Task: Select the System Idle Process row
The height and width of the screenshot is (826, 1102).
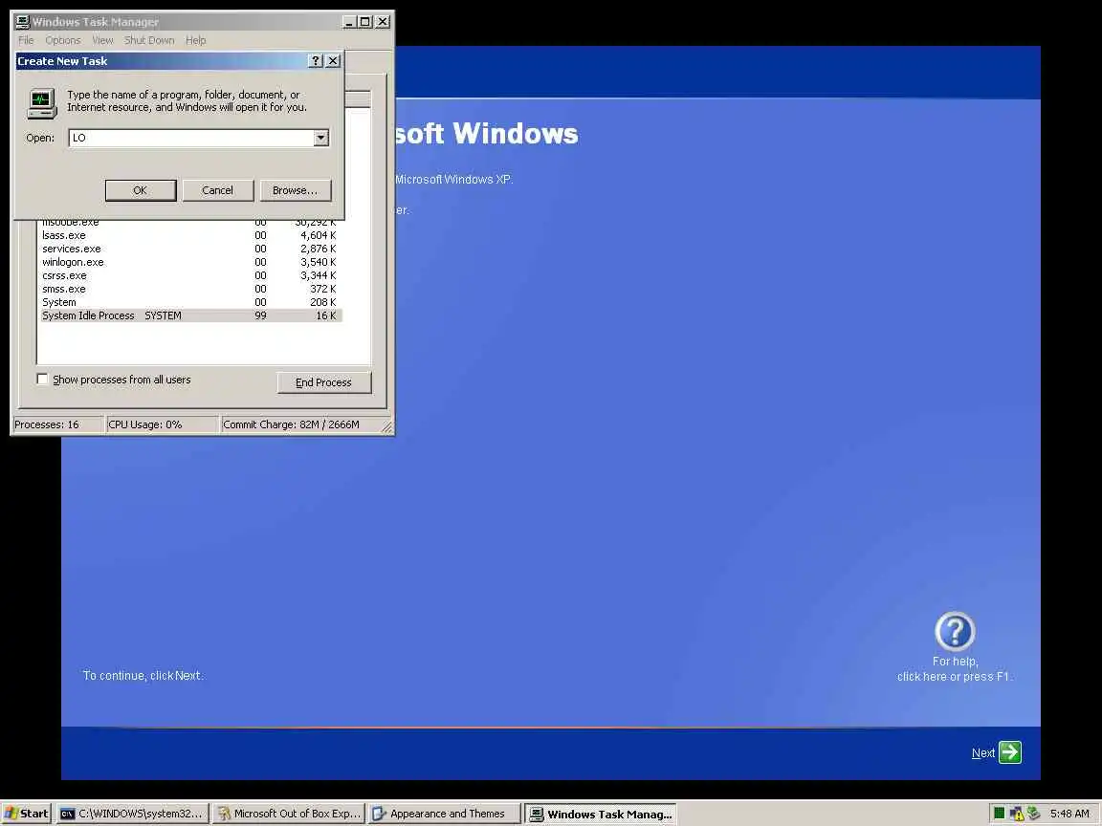Action: (189, 315)
